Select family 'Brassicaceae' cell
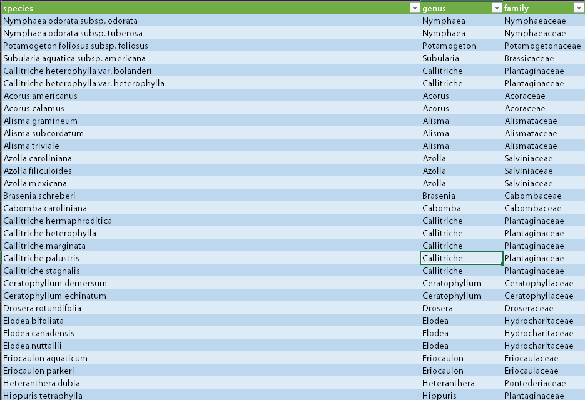The image size is (585, 400). pyautogui.click(x=544, y=58)
